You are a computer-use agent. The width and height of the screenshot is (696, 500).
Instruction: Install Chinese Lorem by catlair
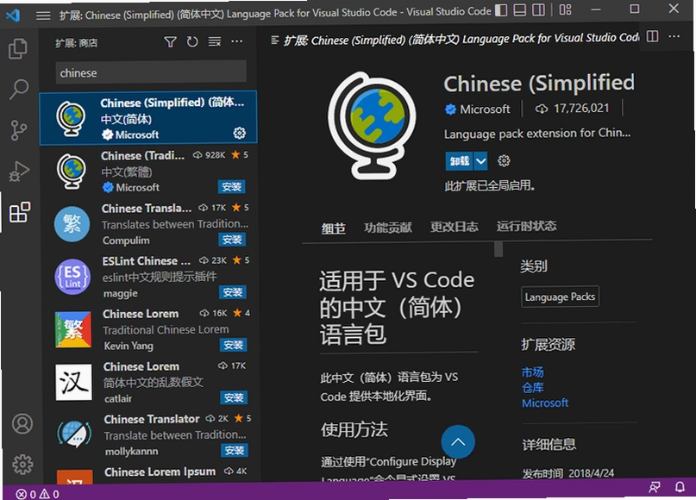tap(234, 397)
